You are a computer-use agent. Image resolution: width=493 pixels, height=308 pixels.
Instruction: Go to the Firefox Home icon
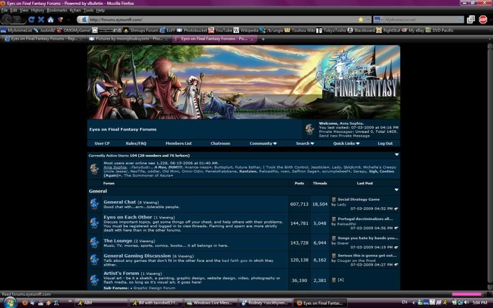click(51, 19)
